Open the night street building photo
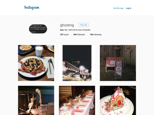 point(77,63)
